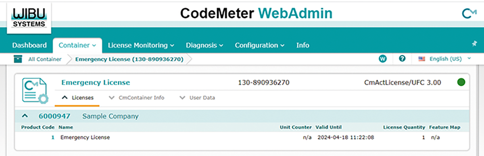484x156 pixels.
Task: Click the Unit Counter column header
Action: (296, 127)
